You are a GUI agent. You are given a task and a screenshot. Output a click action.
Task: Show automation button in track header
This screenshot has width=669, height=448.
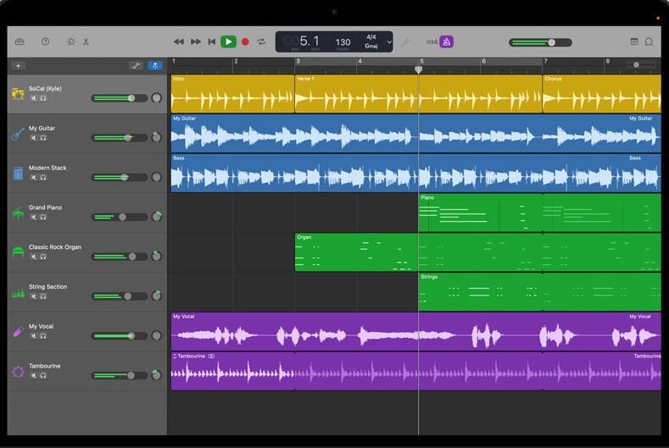coord(137,66)
